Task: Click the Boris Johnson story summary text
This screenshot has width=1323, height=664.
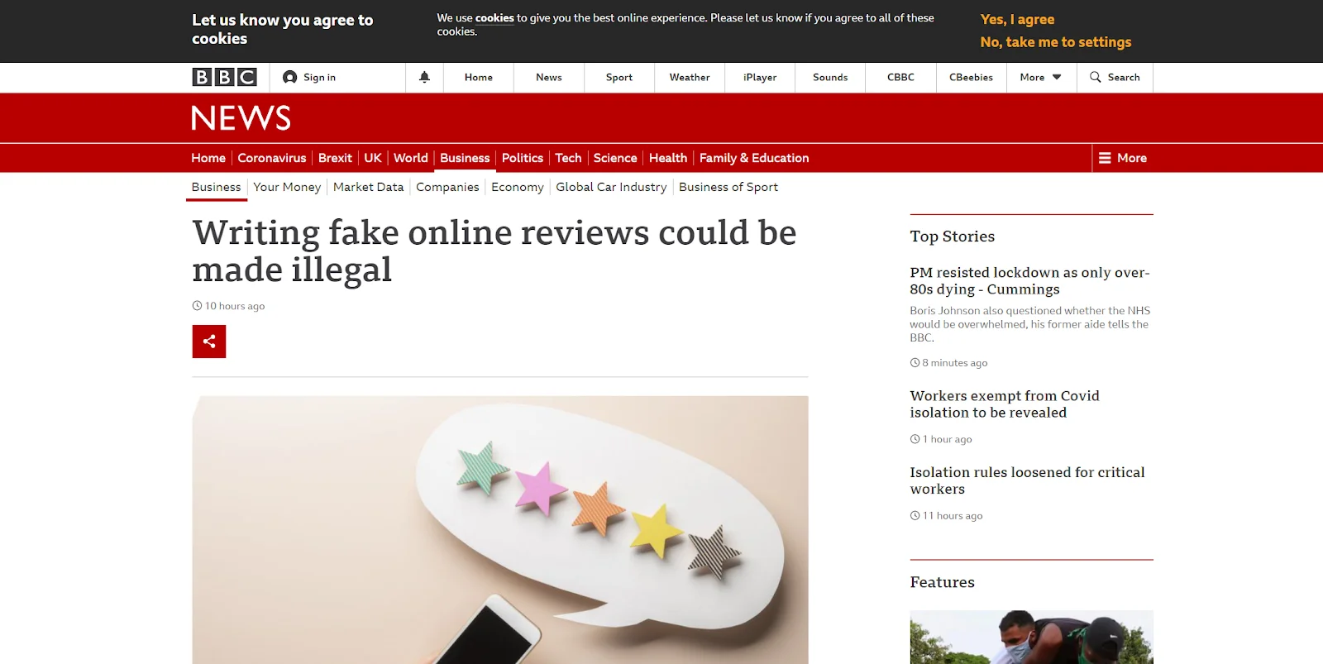Action: coord(1030,324)
